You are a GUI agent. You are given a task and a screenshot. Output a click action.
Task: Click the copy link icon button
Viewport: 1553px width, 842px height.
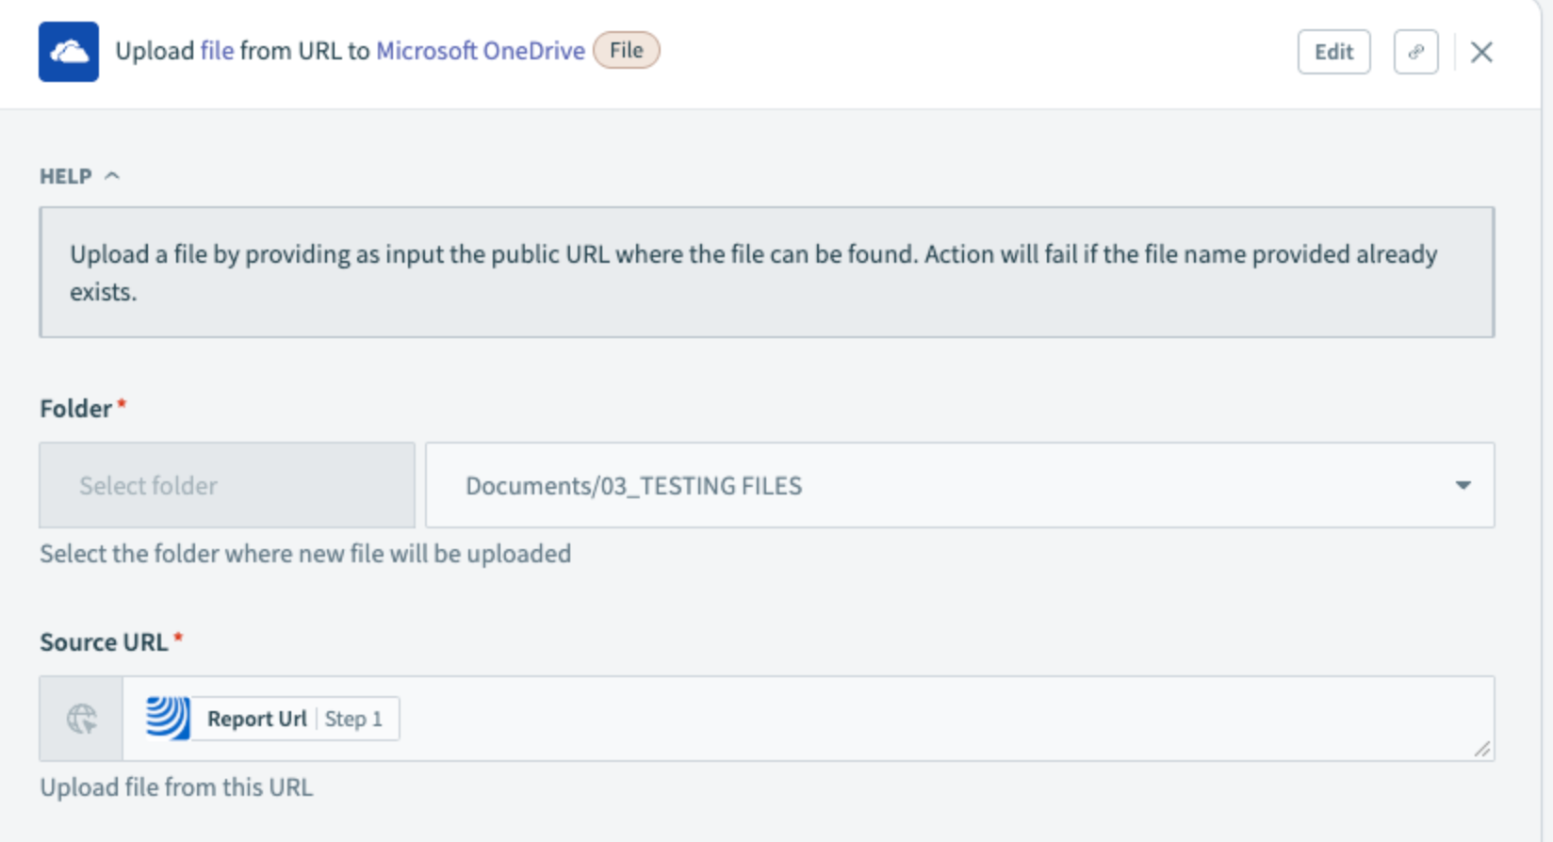pyautogui.click(x=1415, y=52)
